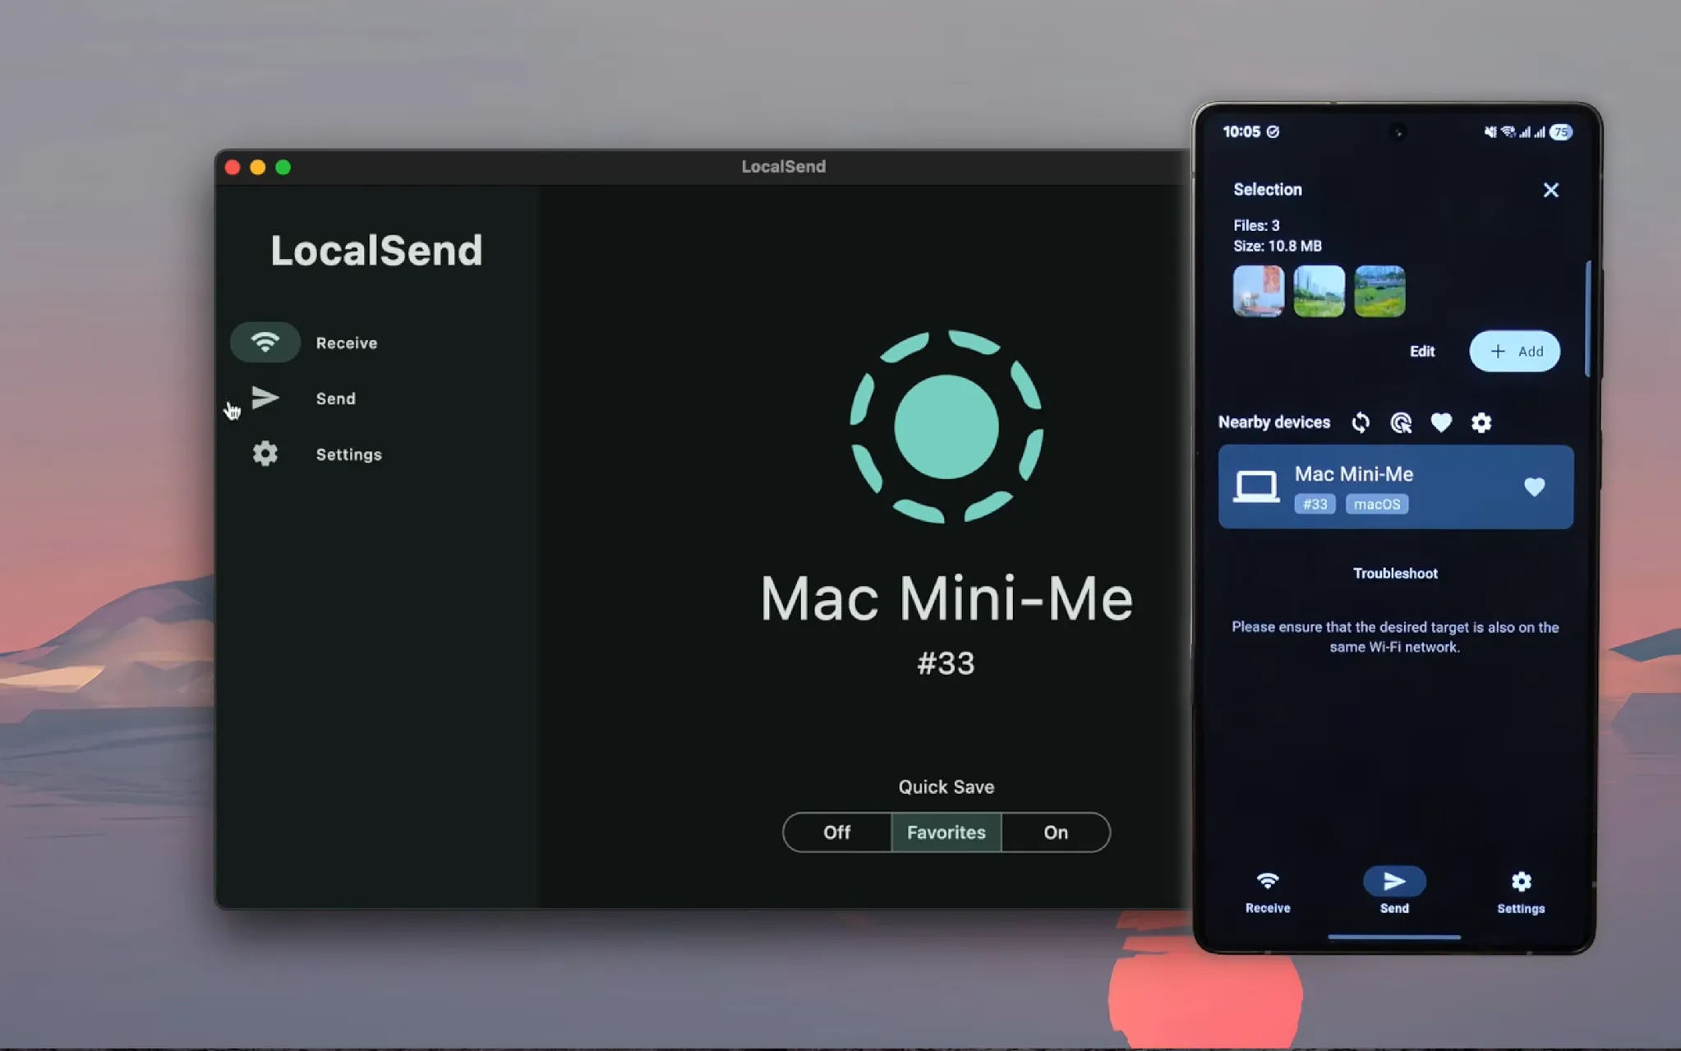Click the phone screen scrollbar

pos(1587,319)
